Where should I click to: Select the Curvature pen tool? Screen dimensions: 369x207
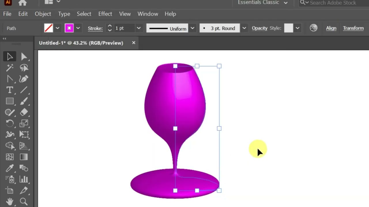[24, 79]
